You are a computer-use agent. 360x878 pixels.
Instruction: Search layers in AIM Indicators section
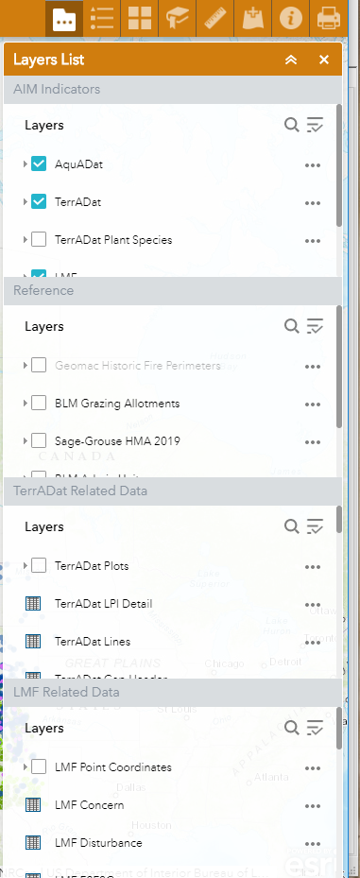pos(292,125)
